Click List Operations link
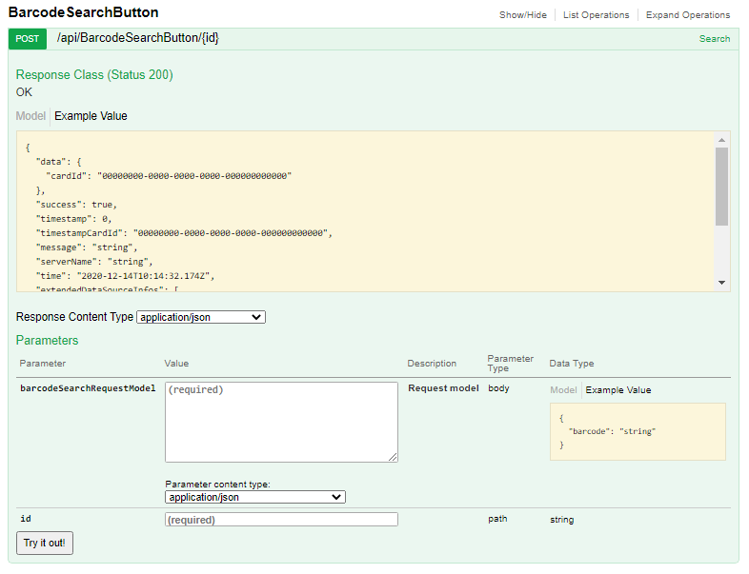 click(597, 15)
